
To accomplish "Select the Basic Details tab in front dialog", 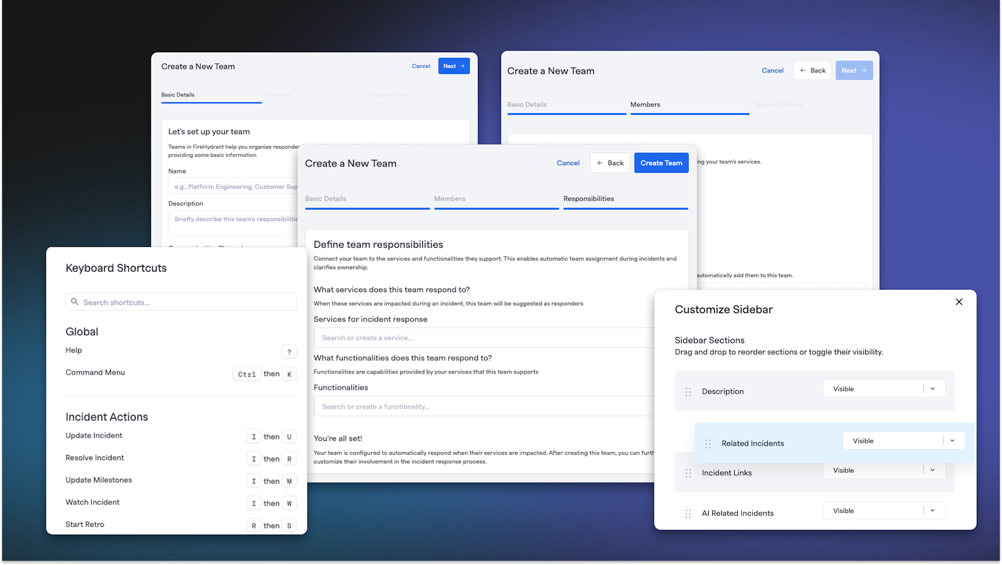I will (x=325, y=199).
